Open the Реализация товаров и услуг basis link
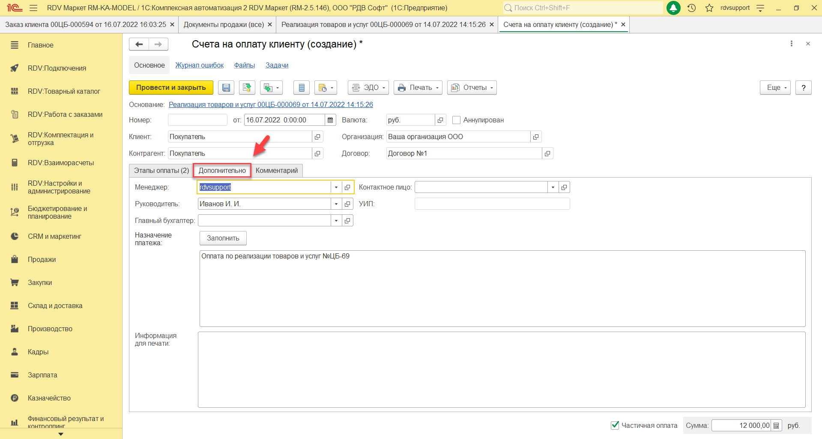 tap(271, 105)
